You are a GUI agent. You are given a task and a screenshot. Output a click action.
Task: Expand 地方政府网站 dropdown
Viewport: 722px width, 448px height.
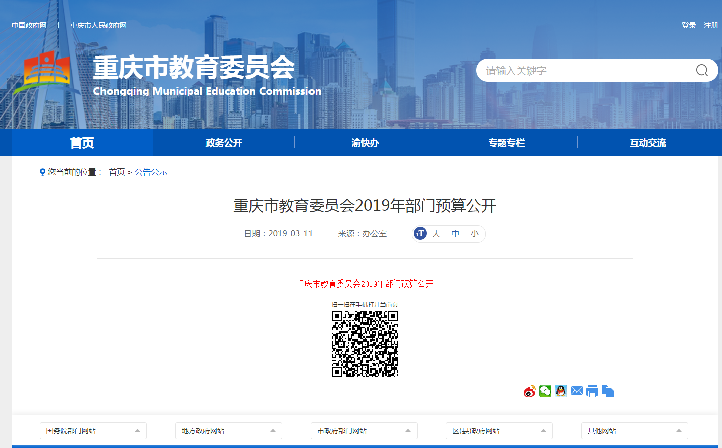(x=229, y=431)
